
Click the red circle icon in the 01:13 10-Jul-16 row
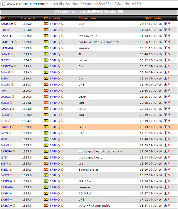tap(169, 36)
